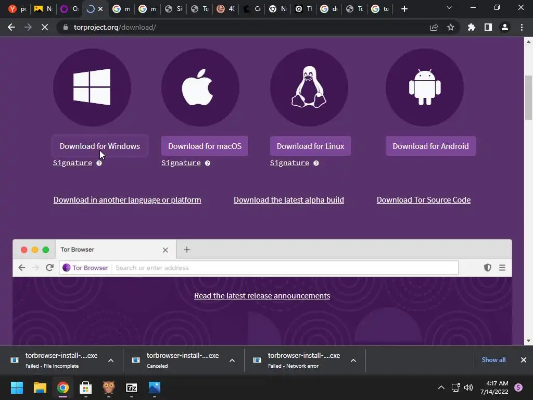Open Download in another language or platform
This screenshot has height=400, width=533.
click(x=127, y=200)
